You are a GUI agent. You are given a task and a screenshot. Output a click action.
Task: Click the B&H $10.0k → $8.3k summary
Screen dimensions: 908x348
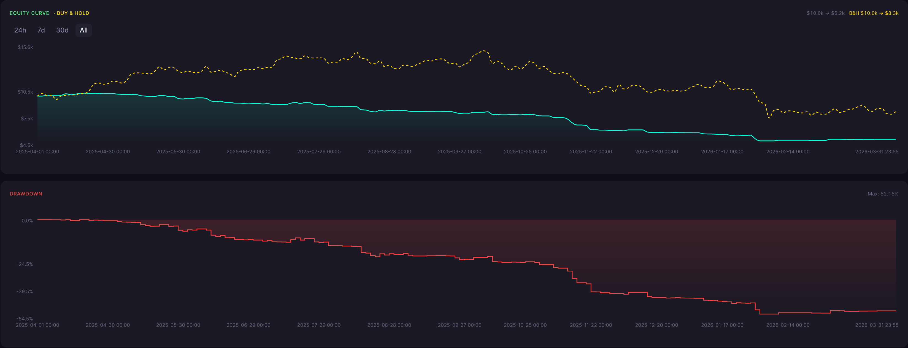pyautogui.click(x=874, y=13)
